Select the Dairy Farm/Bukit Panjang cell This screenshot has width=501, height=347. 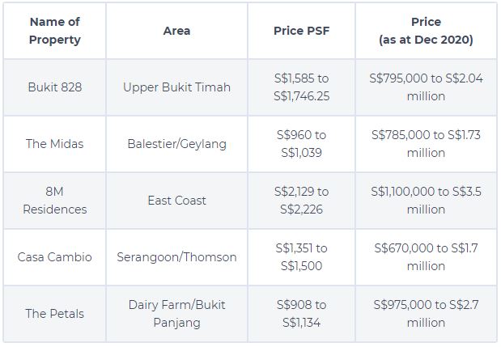point(176,314)
